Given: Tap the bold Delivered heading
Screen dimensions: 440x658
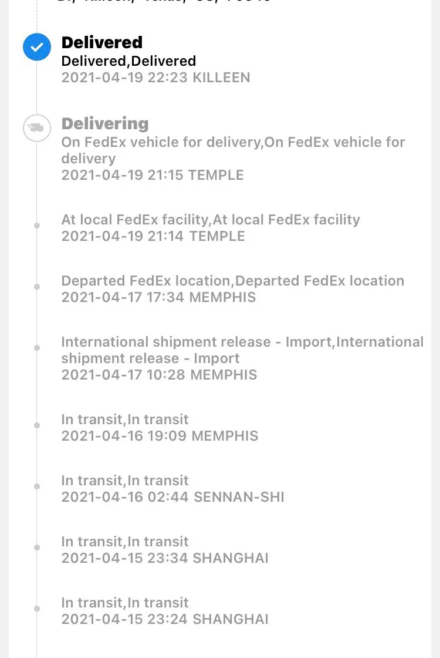Looking at the screenshot, I should click(x=102, y=42).
